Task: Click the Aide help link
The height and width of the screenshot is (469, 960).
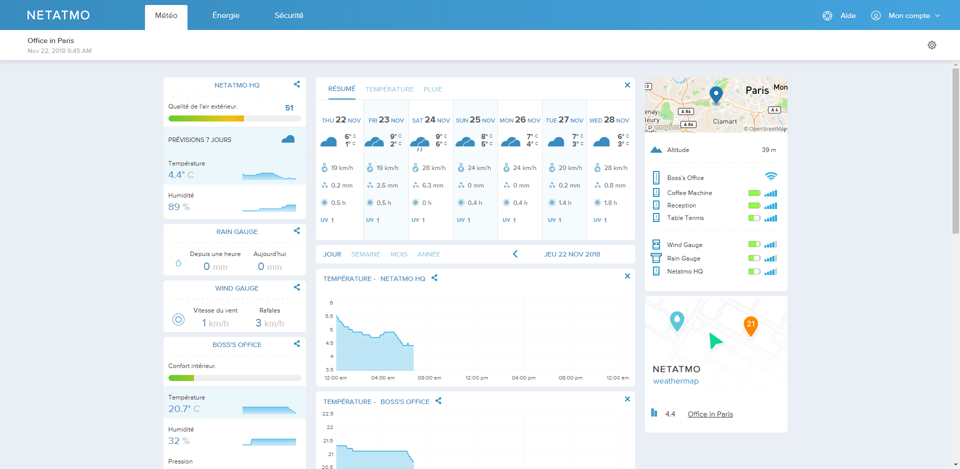Action: pyautogui.click(x=848, y=15)
